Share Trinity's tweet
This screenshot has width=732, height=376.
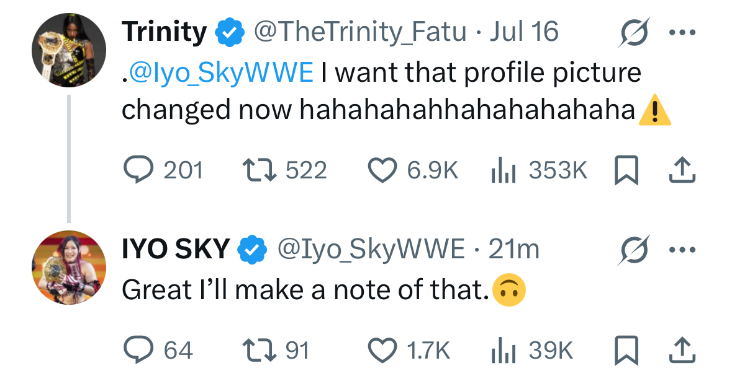coord(680,169)
